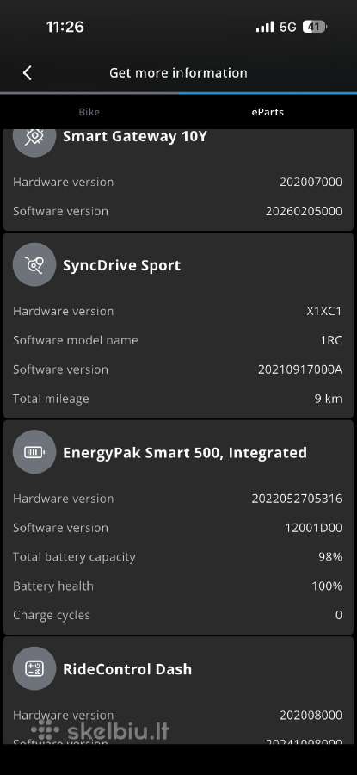Select total battery capacity value 98%
Viewport: 357px width, 775px height.
pyautogui.click(x=330, y=557)
